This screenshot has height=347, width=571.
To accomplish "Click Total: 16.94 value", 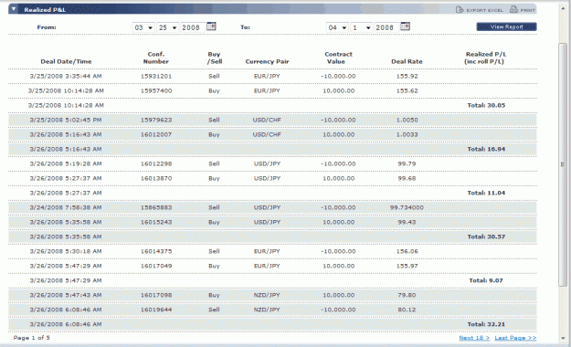I will [x=486, y=149].
